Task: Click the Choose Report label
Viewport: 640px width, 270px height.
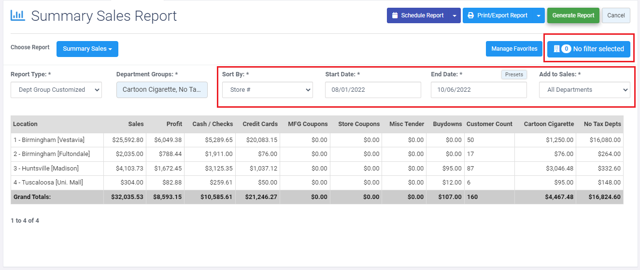Action: pyautogui.click(x=30, y=47)
